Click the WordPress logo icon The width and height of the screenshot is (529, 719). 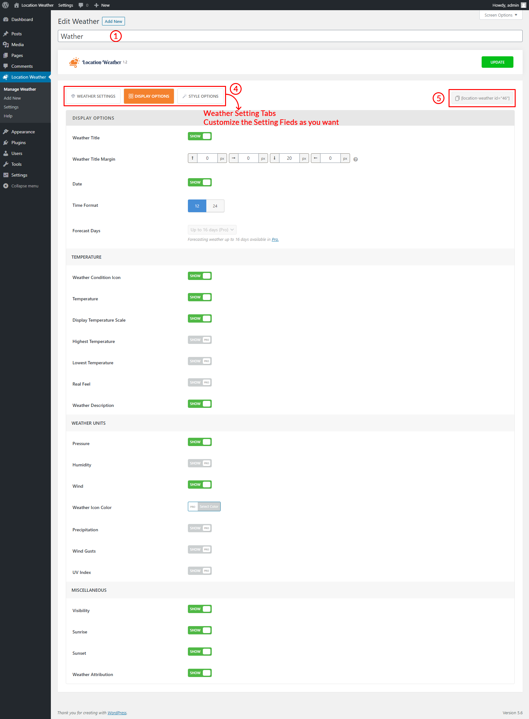point(5,5)
